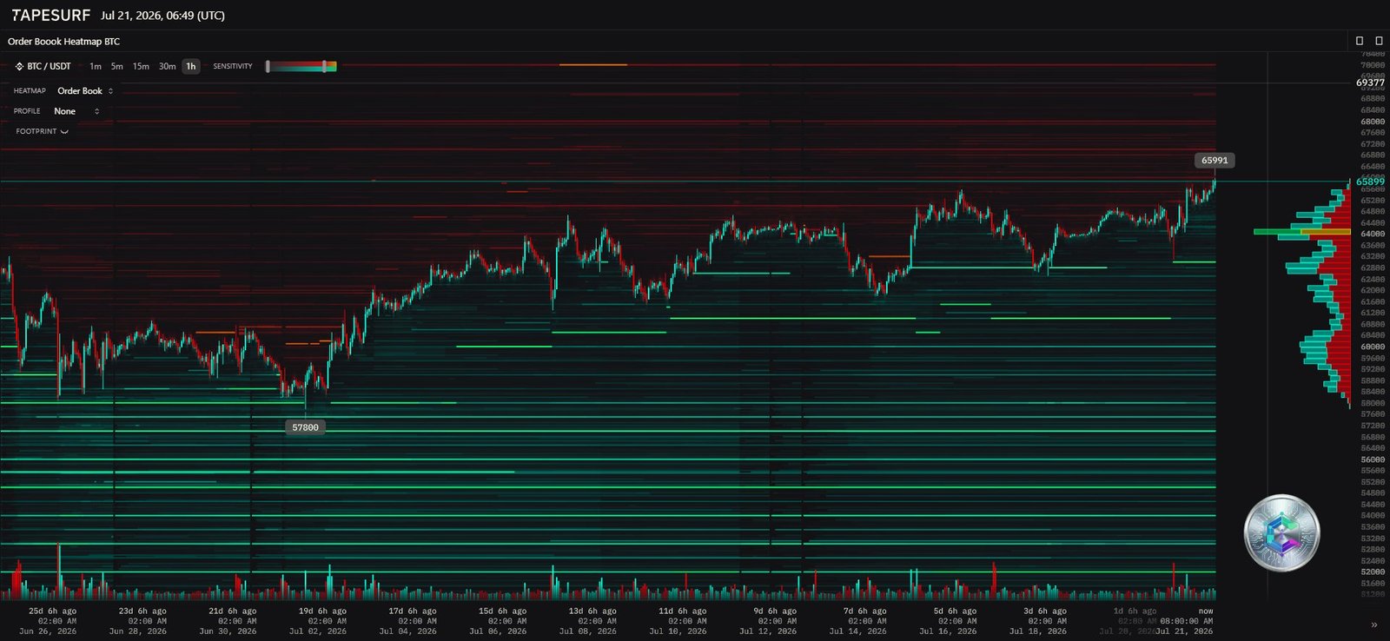Click the double chevron expand icon at bottom right
The width and height of the screenshot is (1390, 641).
point(1373,624)
